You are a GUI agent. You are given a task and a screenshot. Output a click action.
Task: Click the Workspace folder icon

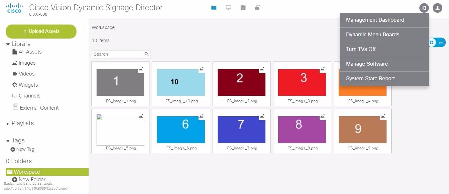[x=10, y=172]
